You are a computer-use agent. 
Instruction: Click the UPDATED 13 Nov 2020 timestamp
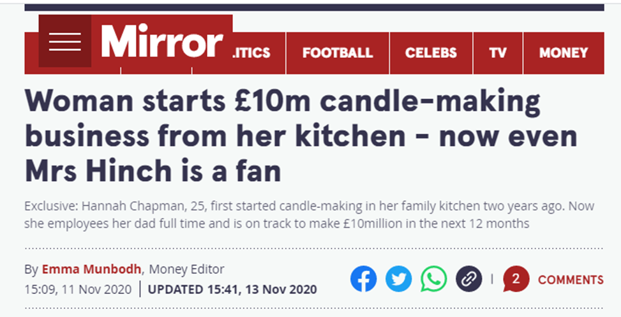(x=232, y=288)
